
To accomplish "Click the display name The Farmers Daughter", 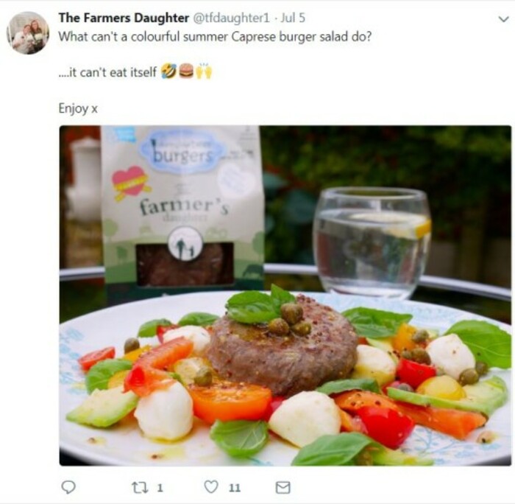I will click(124, 17).
